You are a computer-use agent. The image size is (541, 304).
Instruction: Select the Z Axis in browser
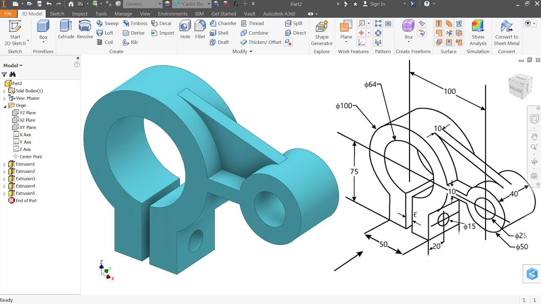[x=22, y=149]
